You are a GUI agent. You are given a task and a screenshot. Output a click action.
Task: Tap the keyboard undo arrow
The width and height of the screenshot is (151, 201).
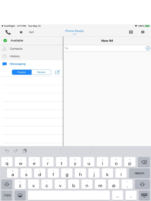pyautogui.click(x=7, y=151)
